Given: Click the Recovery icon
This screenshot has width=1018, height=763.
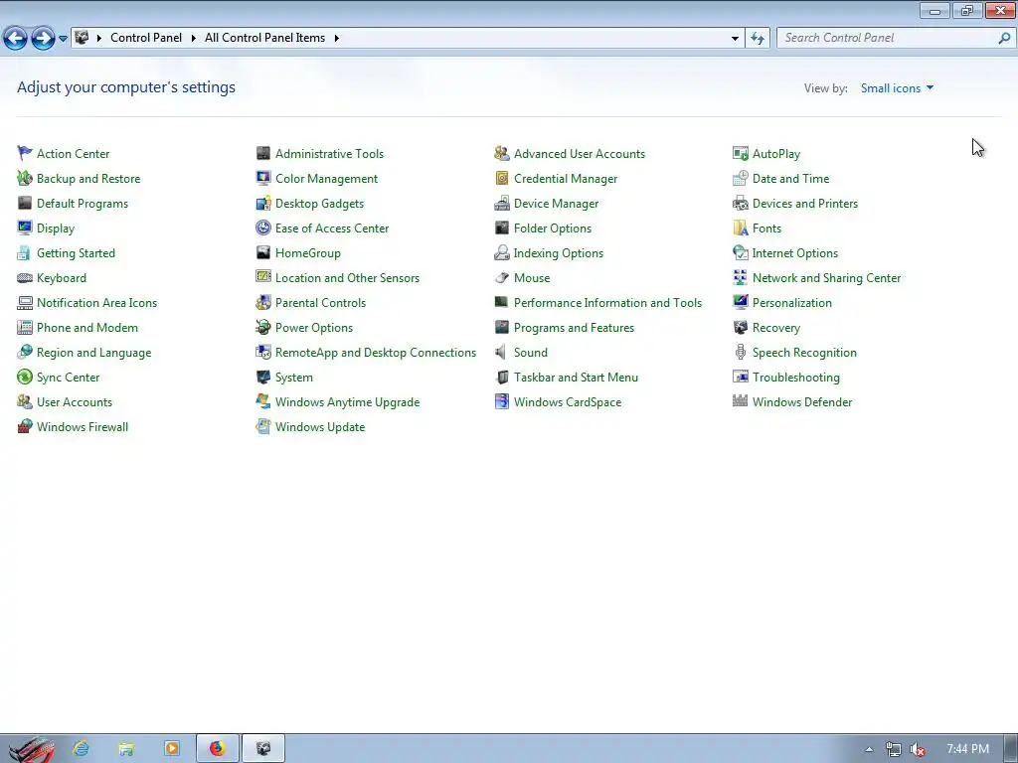Looking at the screenshot, I should click(x=740, y=327).
